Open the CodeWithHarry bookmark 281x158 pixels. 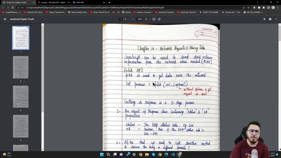12,12
